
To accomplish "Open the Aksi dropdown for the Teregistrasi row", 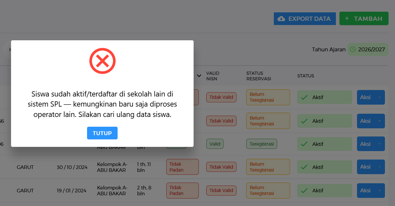I will pos(371,144).
